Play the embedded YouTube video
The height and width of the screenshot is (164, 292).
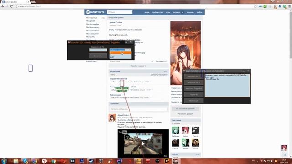[143, 143]
